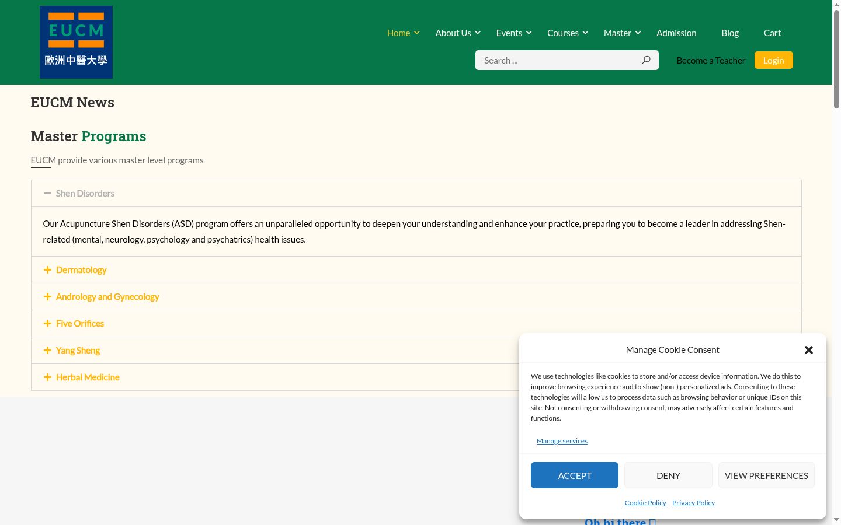The image size is (841, 525).
Task: Expand the Five Orifices section
Action: (416, 324)
